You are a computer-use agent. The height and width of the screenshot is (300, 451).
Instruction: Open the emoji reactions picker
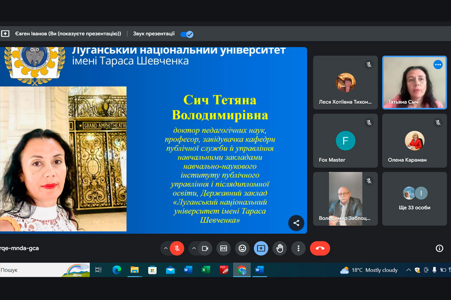point(243,248)
